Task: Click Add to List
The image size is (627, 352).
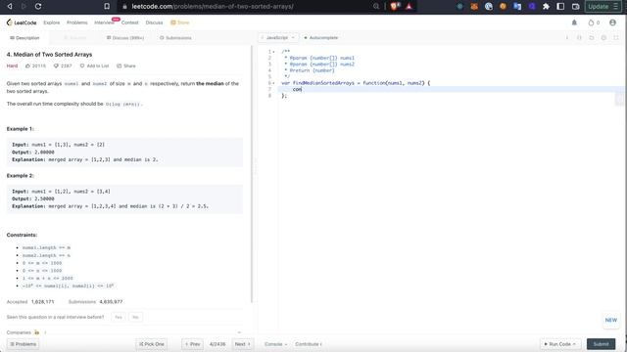Action: [94, 66]
